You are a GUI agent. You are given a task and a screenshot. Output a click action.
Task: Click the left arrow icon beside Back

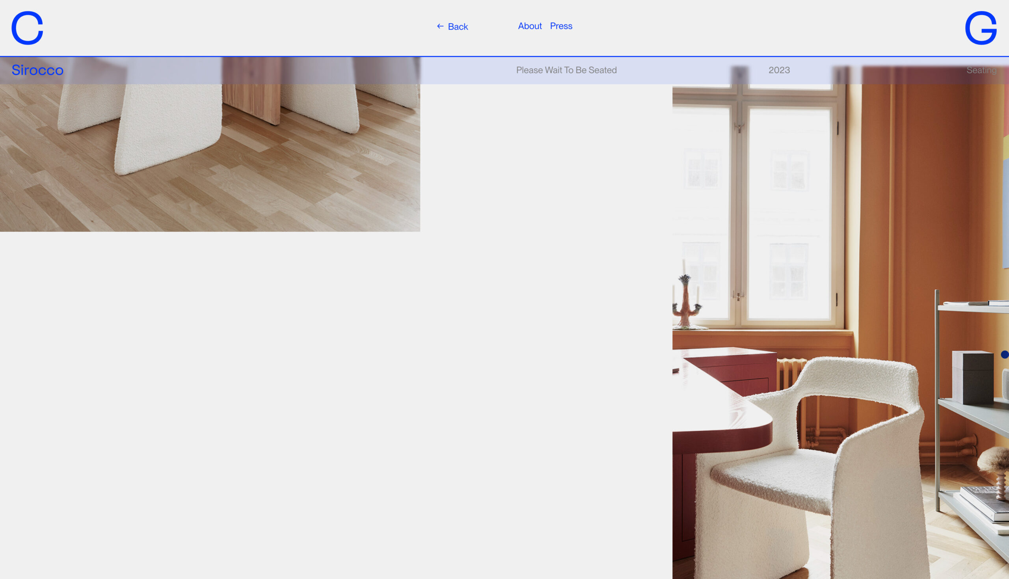tap(440, 26)
